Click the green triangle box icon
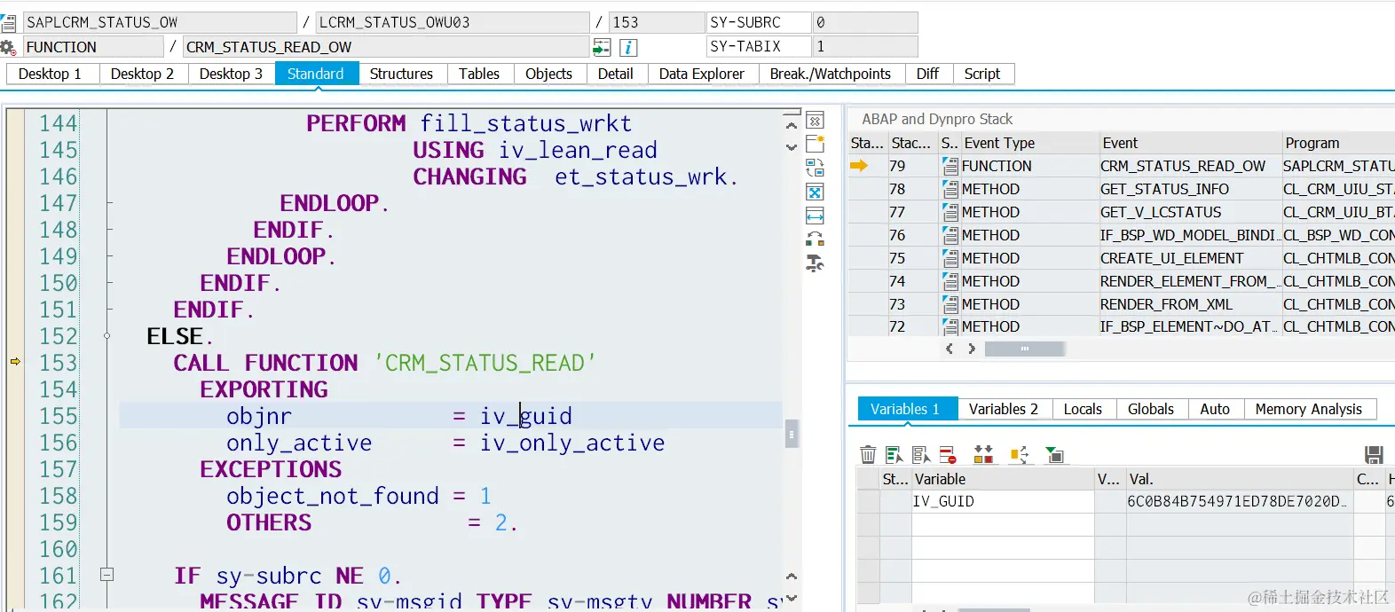 click(x=1054, y=455)
